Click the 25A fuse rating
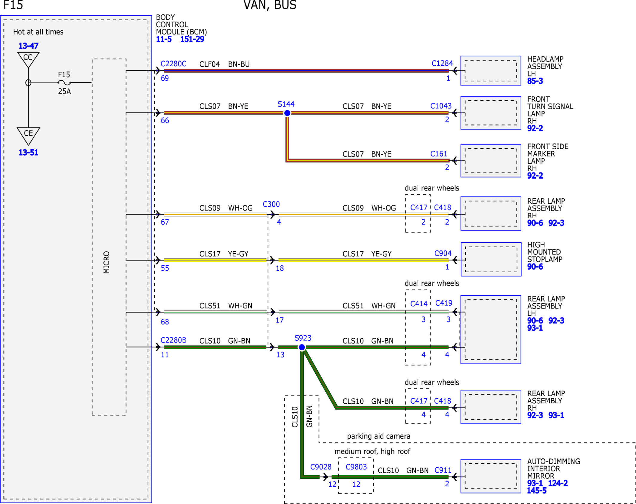This screenshot has width=636, height=504. (x=64, y=91)
